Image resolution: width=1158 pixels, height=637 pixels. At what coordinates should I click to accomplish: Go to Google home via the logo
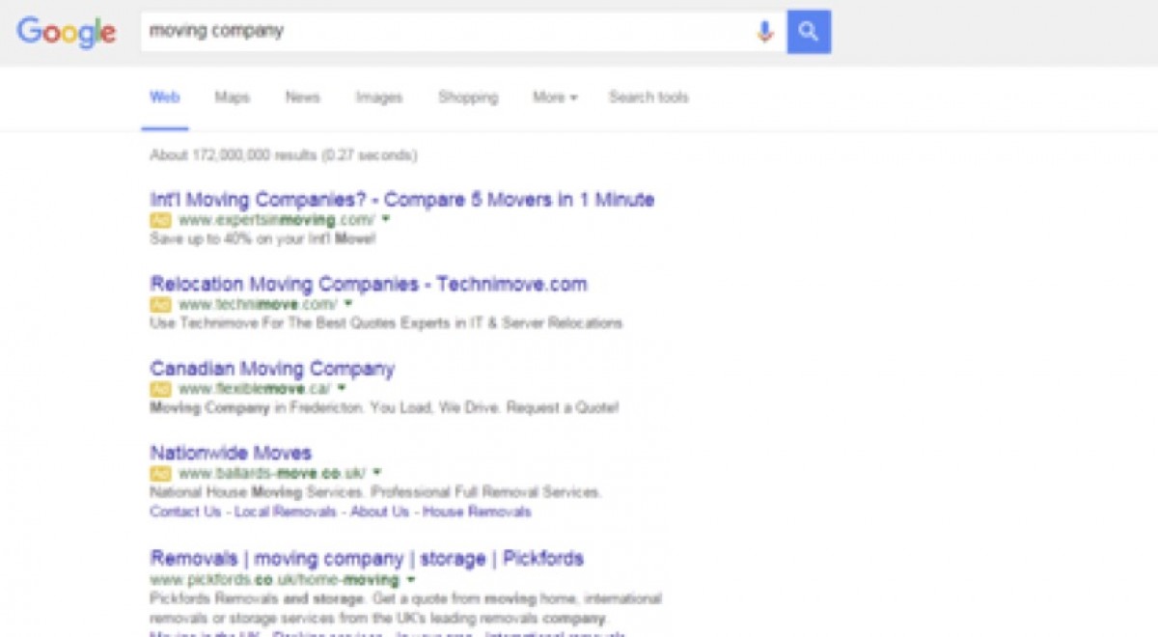point(67,32)
